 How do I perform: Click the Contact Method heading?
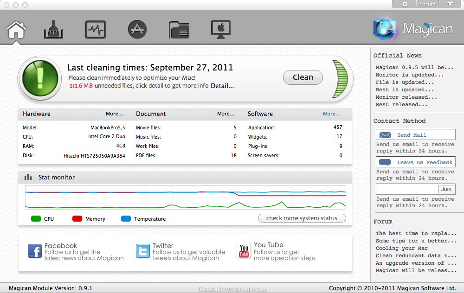coord(400,121)
